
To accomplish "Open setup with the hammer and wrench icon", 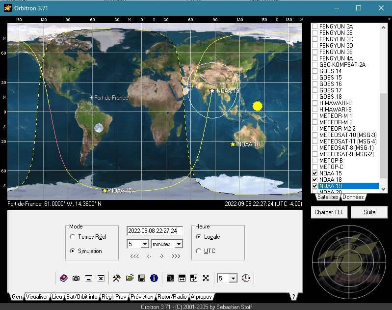I will 116,278.
